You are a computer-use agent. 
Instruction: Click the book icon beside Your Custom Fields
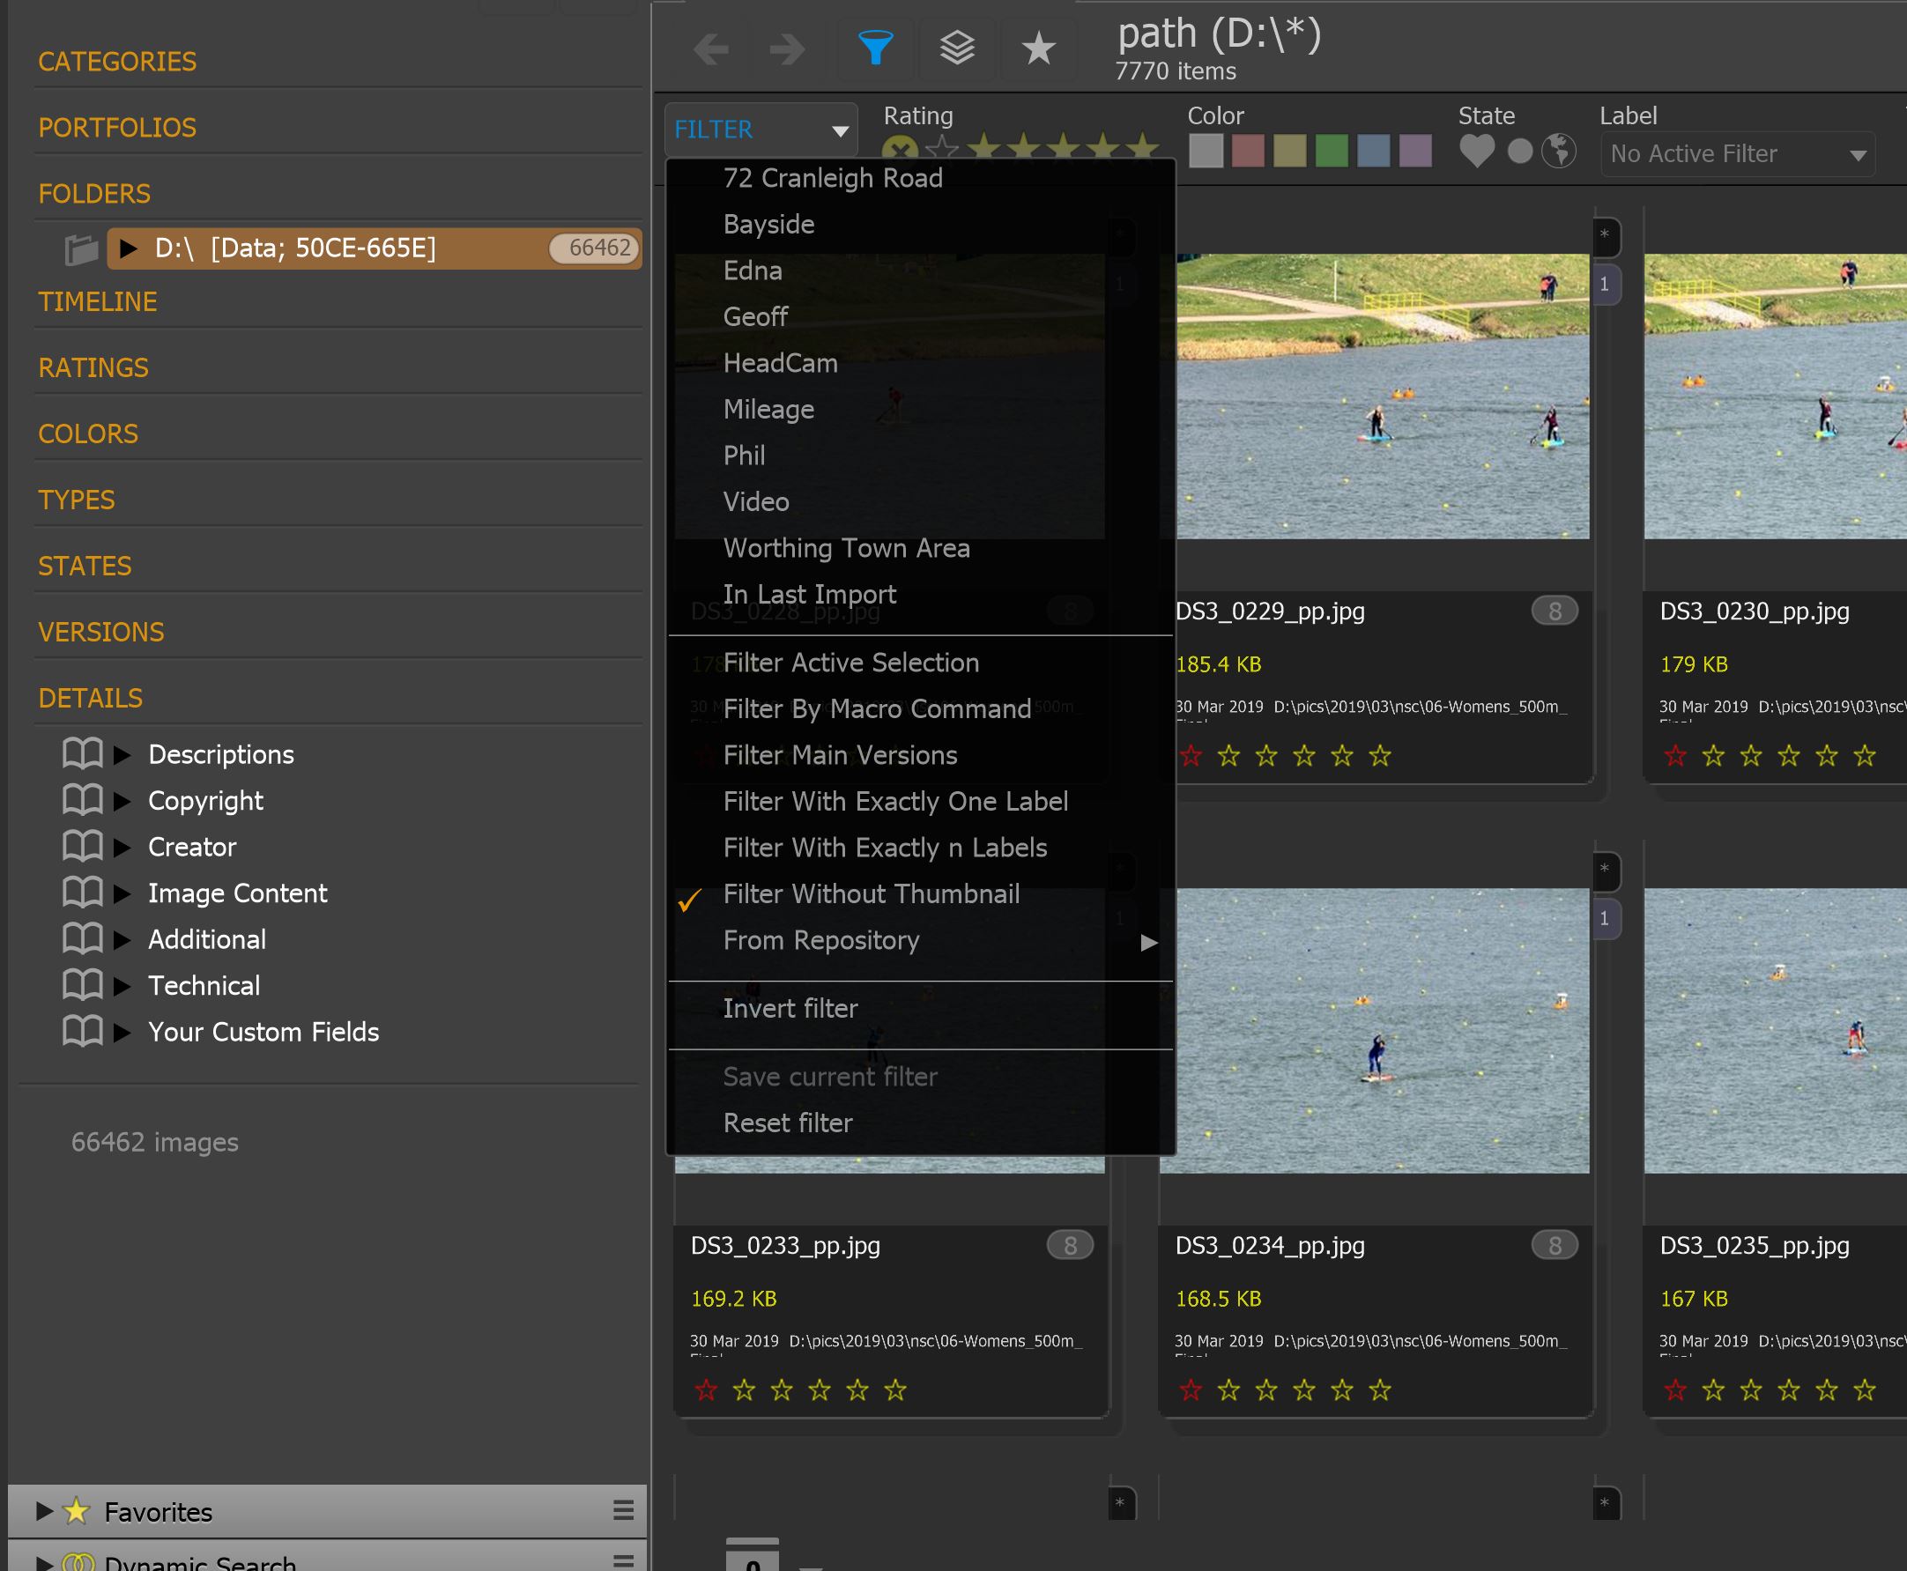(82, 1031)
